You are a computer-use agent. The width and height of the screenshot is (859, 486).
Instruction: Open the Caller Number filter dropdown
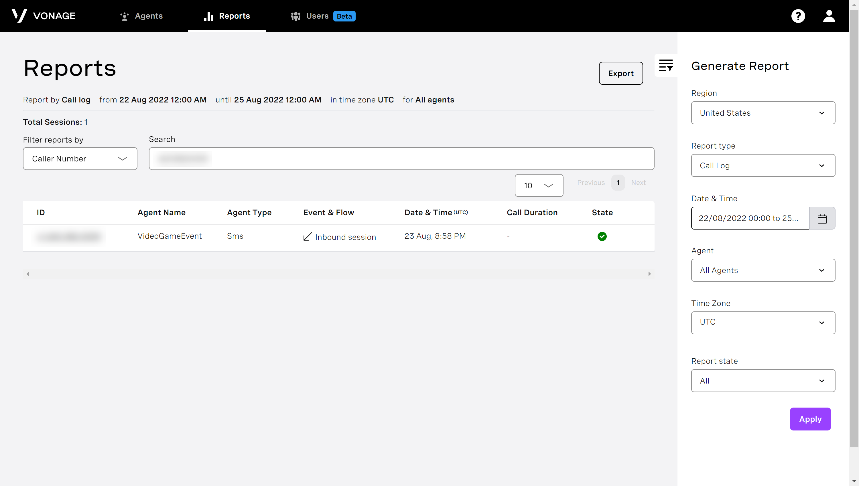[80, 159]
